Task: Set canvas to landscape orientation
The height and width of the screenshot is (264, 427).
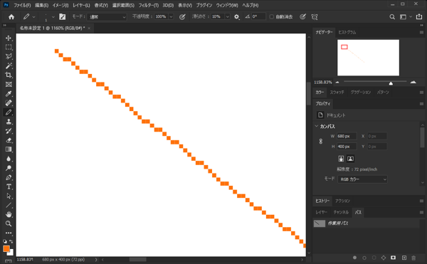Action: pos(350,159)
